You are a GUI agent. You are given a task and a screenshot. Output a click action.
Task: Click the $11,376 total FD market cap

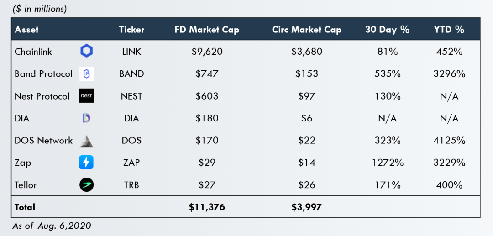click(207, 207)
